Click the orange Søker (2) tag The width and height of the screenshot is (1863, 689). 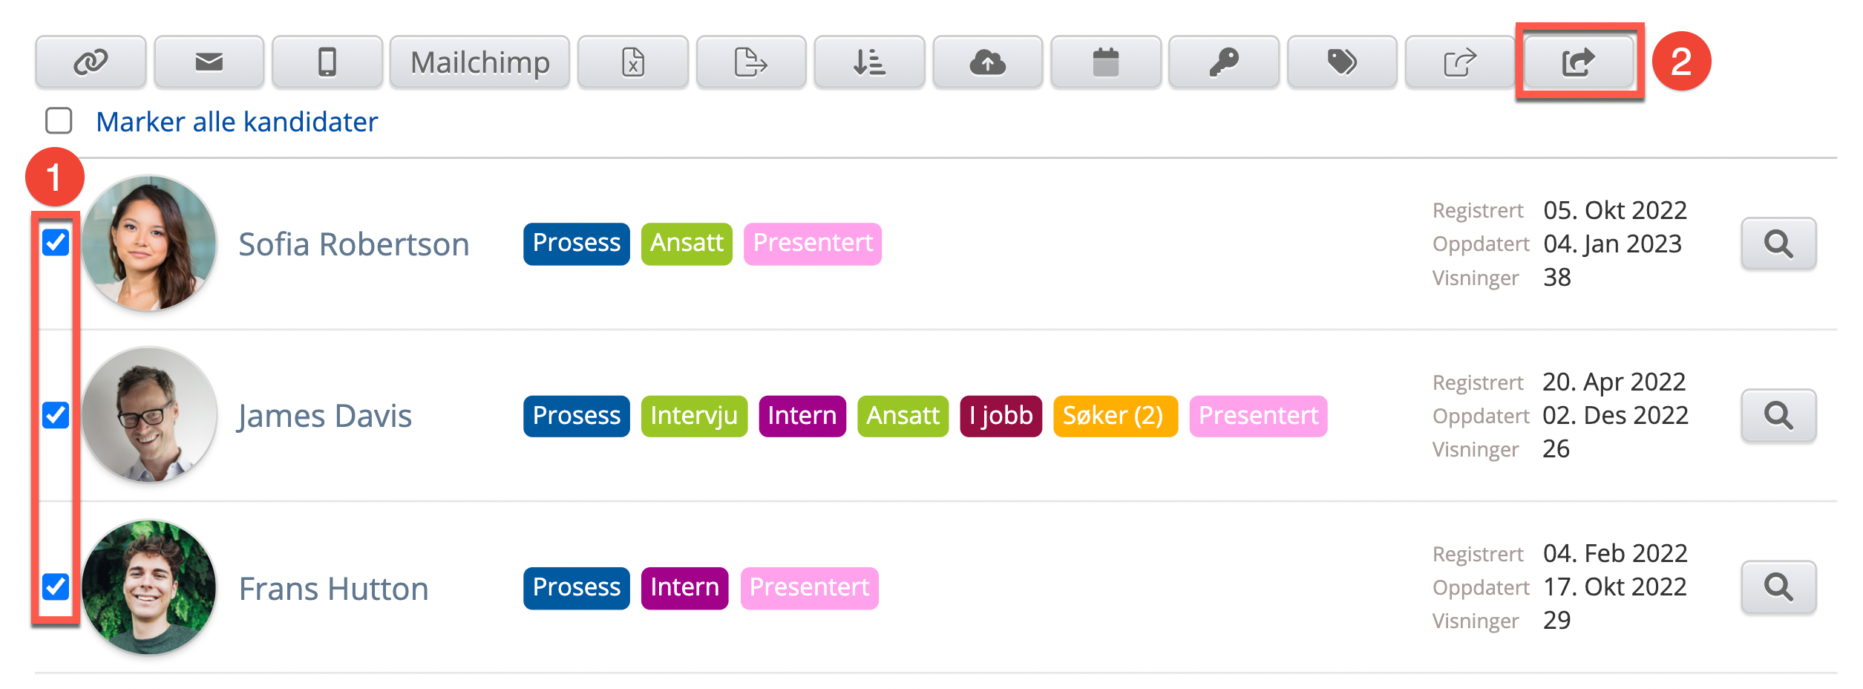coord(1115,416)
